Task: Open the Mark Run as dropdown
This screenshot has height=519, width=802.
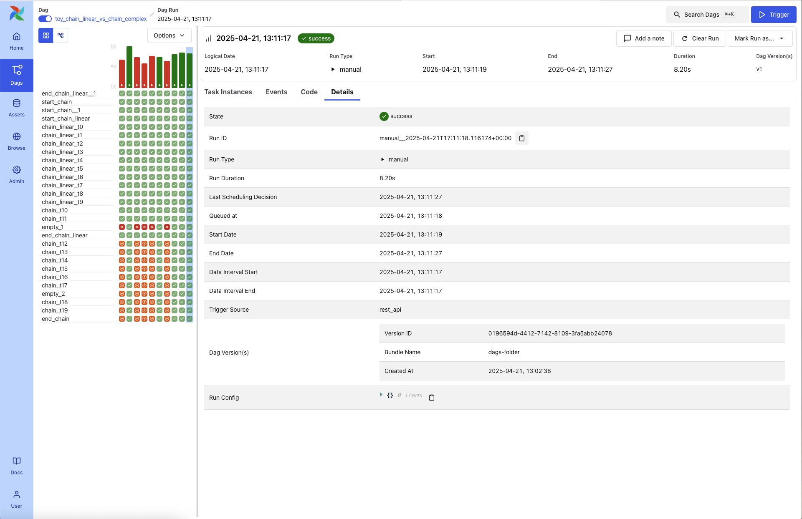Action: pyautogui.click(x=759, y=38)
